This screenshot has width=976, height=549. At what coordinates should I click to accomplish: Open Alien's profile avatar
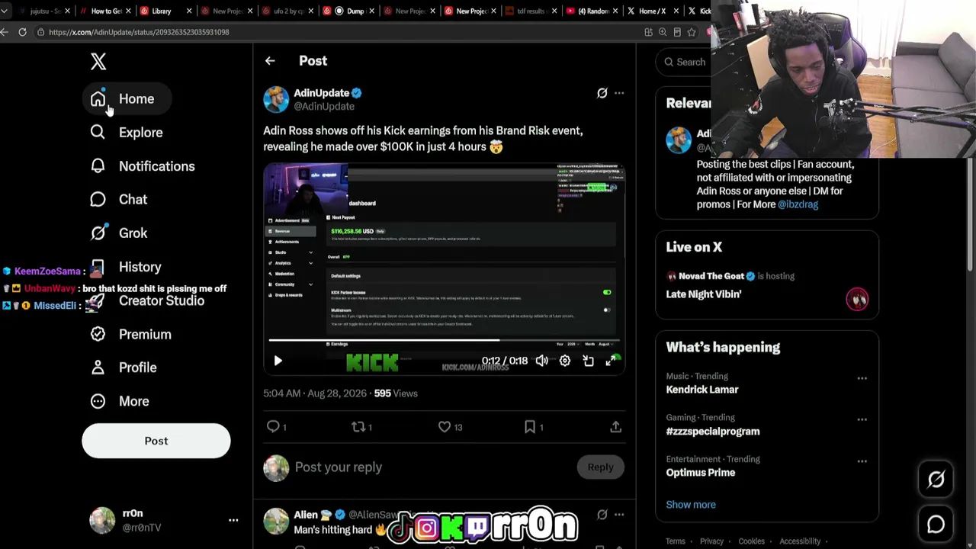pos(276,521)
